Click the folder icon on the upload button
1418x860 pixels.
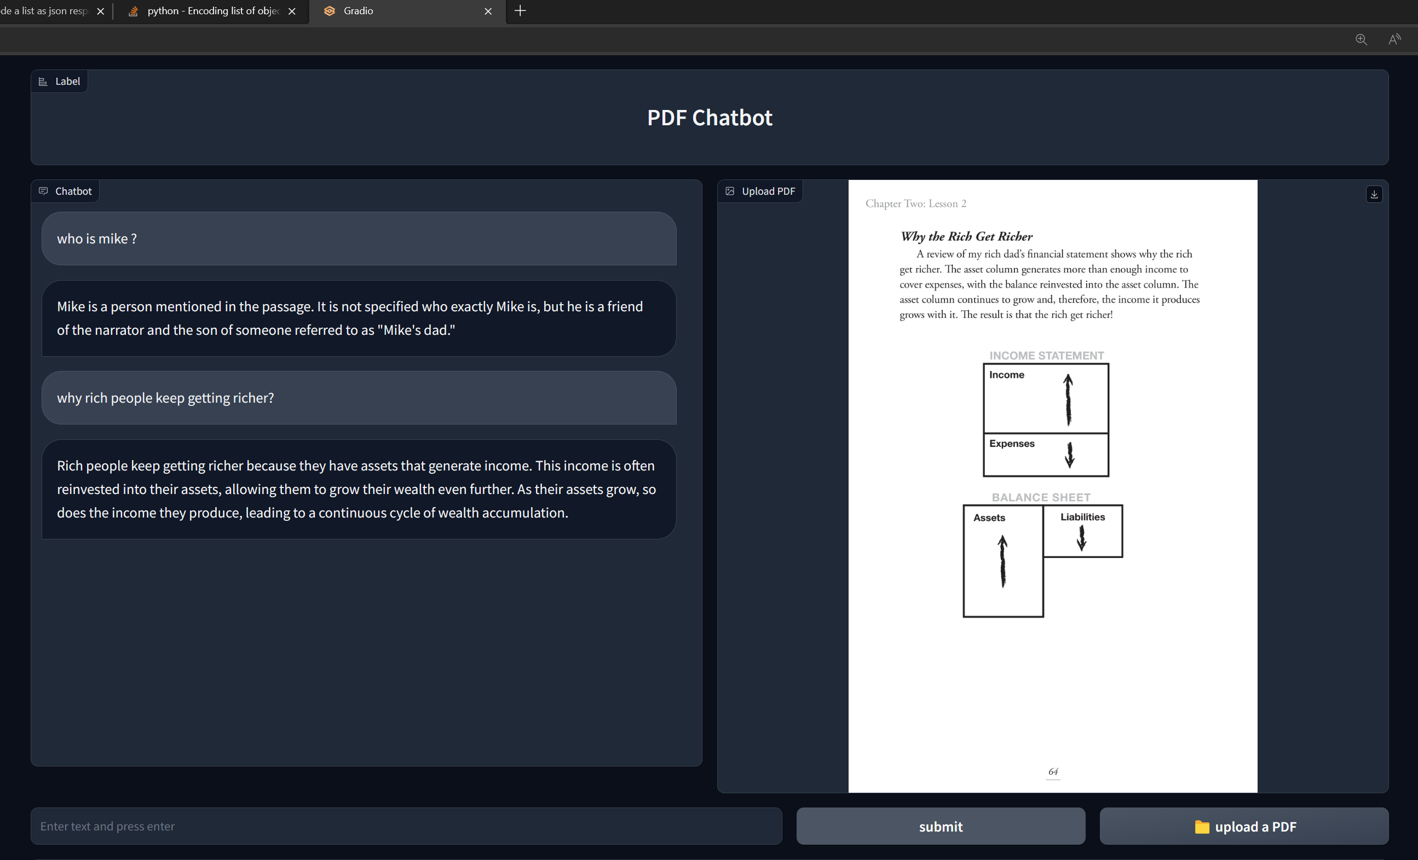point(1202,827)
